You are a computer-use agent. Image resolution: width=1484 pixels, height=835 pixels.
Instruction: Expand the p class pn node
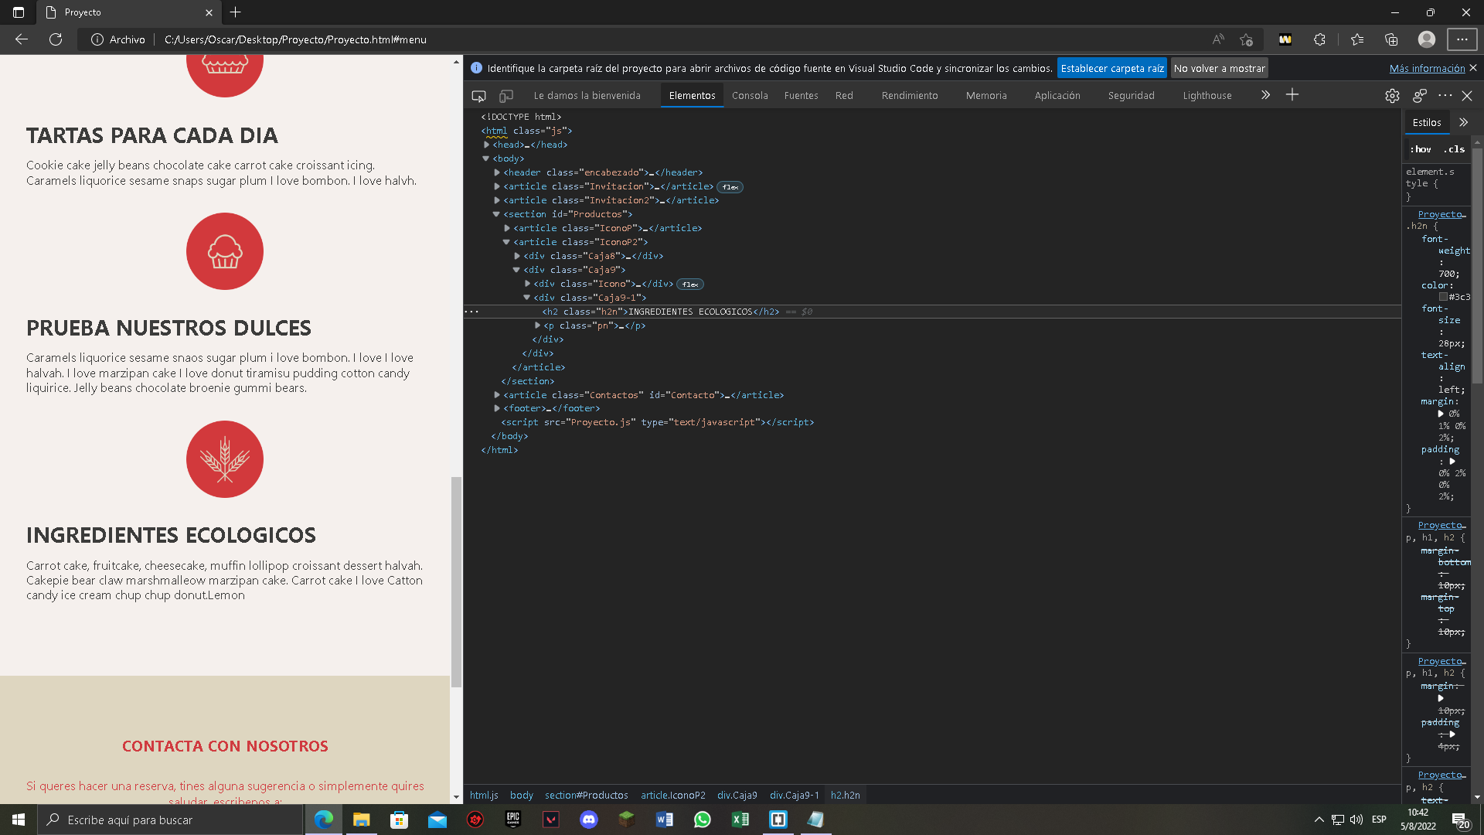tap(537, 325)
